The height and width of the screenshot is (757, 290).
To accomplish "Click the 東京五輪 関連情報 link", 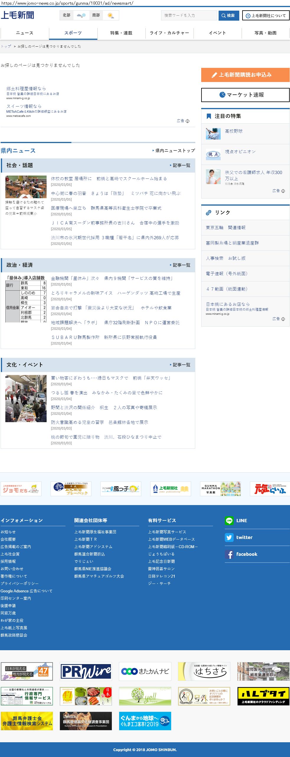I will pyautogui.click(x=226, y=228).
